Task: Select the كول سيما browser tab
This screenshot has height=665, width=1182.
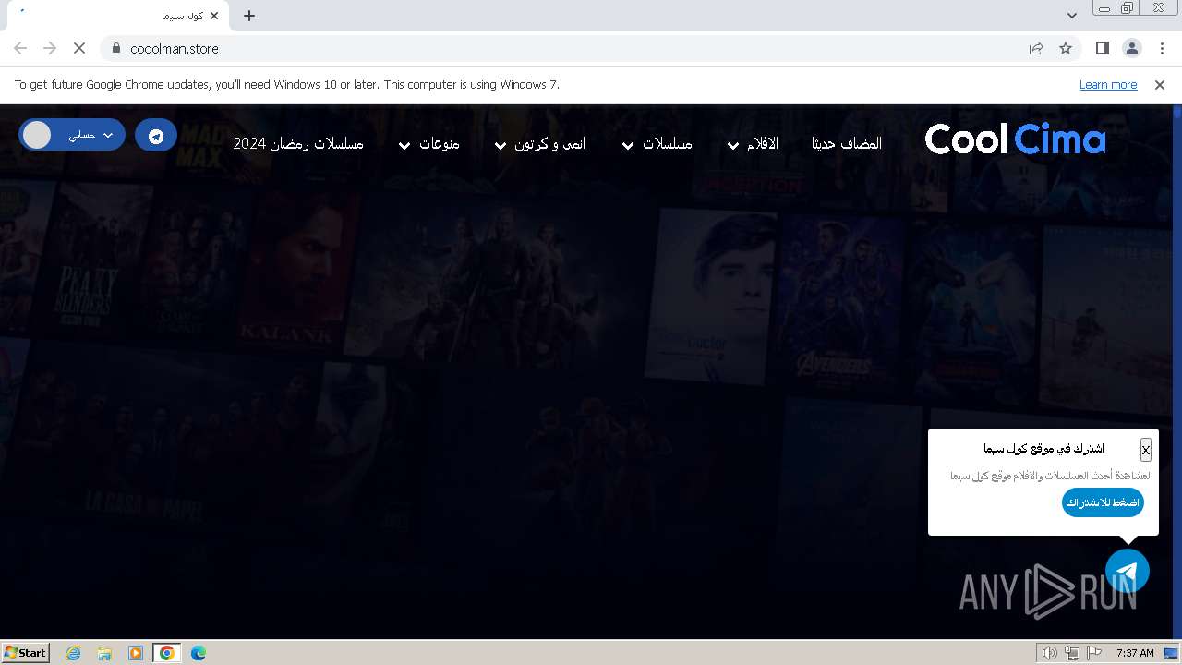Action: 117,16
